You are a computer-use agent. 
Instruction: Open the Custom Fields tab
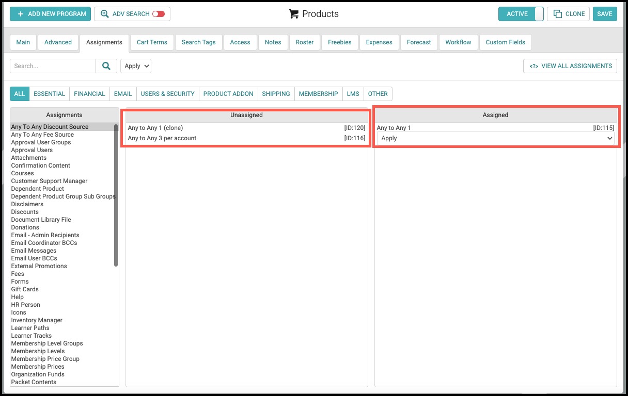506,42
